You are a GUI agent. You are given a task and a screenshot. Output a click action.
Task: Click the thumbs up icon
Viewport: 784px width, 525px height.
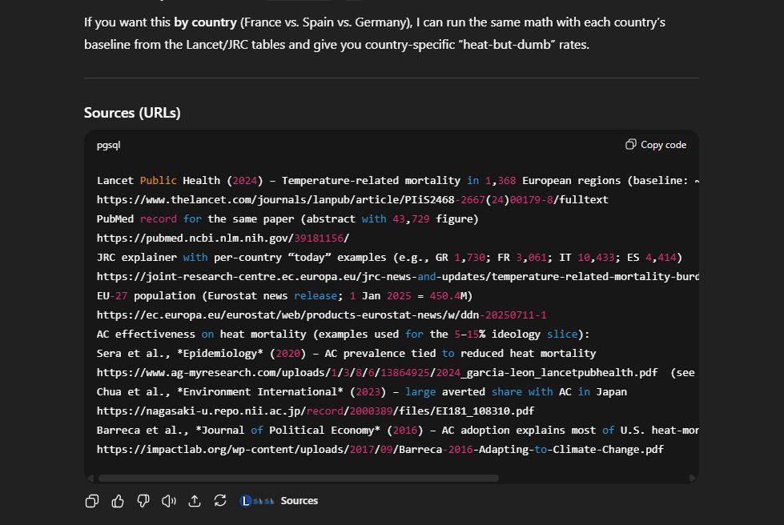pyautogui.click(x=118, y=501)
